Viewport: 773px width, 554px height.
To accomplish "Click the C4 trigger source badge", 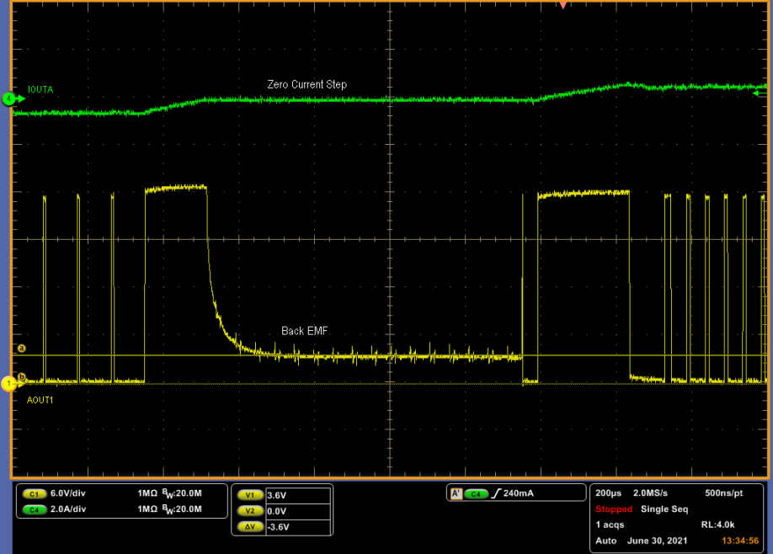I will [476, 494].
